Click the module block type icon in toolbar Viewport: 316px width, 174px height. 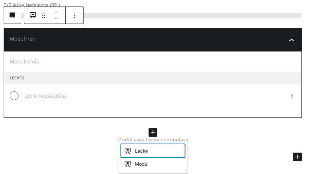point(33,15)
